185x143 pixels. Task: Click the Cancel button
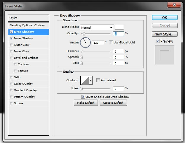point(165,26)
